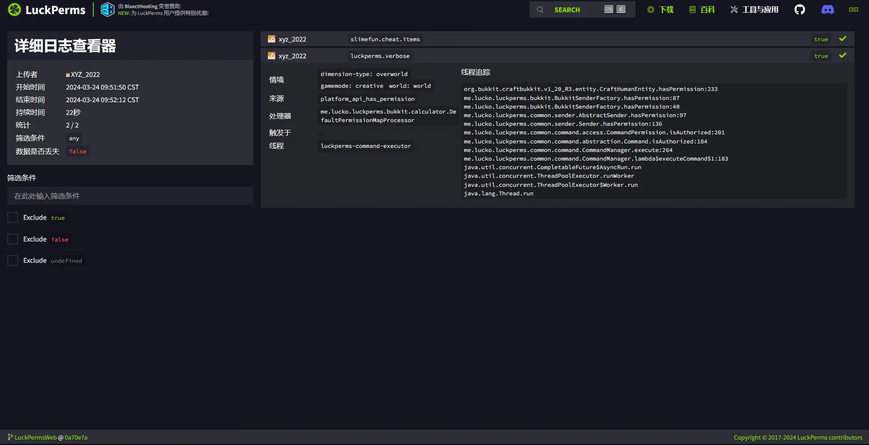The height and width of the screenshot is (445, 869).
Task: Click the LuckPerms clover logo icon
Action: [14, 9]
